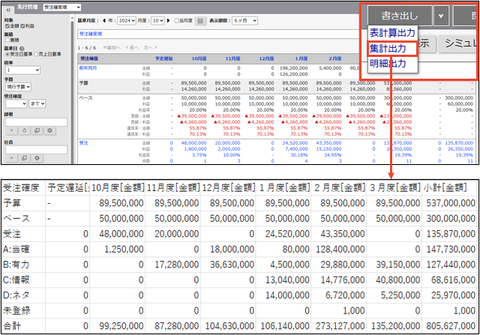Click the 2月度 column header

click(335, 58)
